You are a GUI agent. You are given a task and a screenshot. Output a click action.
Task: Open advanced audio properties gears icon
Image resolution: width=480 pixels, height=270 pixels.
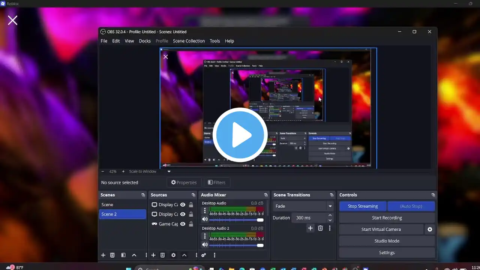204,255
